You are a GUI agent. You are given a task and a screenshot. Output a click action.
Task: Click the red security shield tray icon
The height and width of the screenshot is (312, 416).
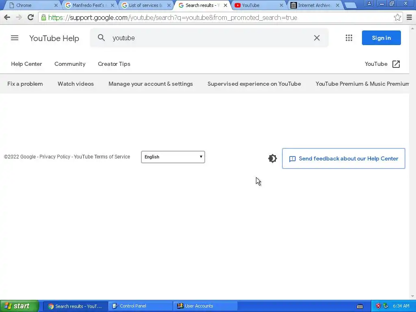point(378,306)
